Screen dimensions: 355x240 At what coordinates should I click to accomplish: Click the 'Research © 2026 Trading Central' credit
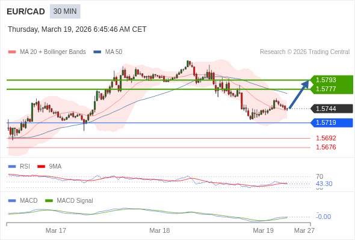[304, 52]
